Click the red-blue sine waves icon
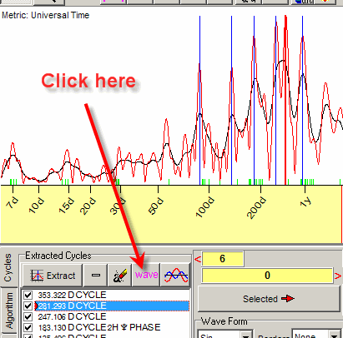343x338 pixels. tap(176, 276)
